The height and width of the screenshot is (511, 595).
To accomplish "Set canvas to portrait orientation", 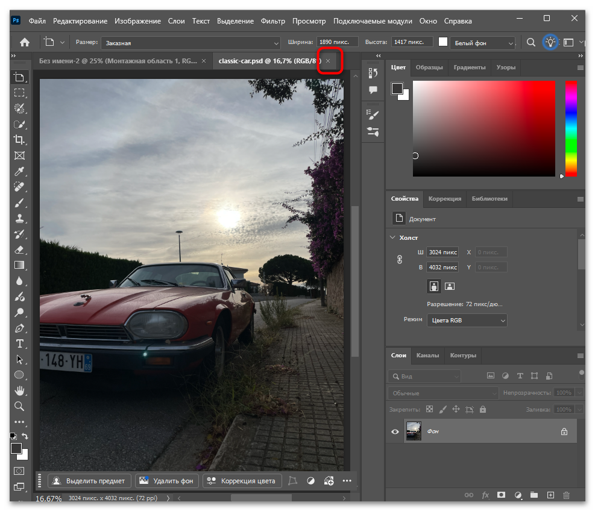I will (433, 286).
